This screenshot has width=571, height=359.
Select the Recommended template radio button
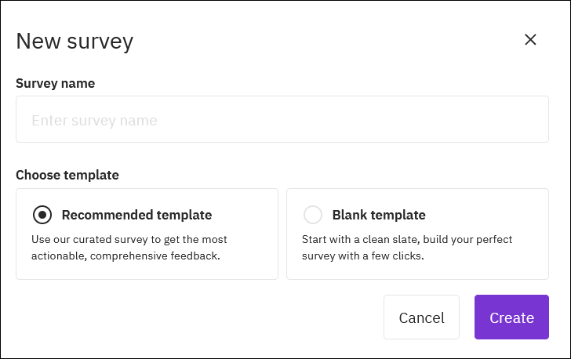pyautogui.click(x=42, y=215)
